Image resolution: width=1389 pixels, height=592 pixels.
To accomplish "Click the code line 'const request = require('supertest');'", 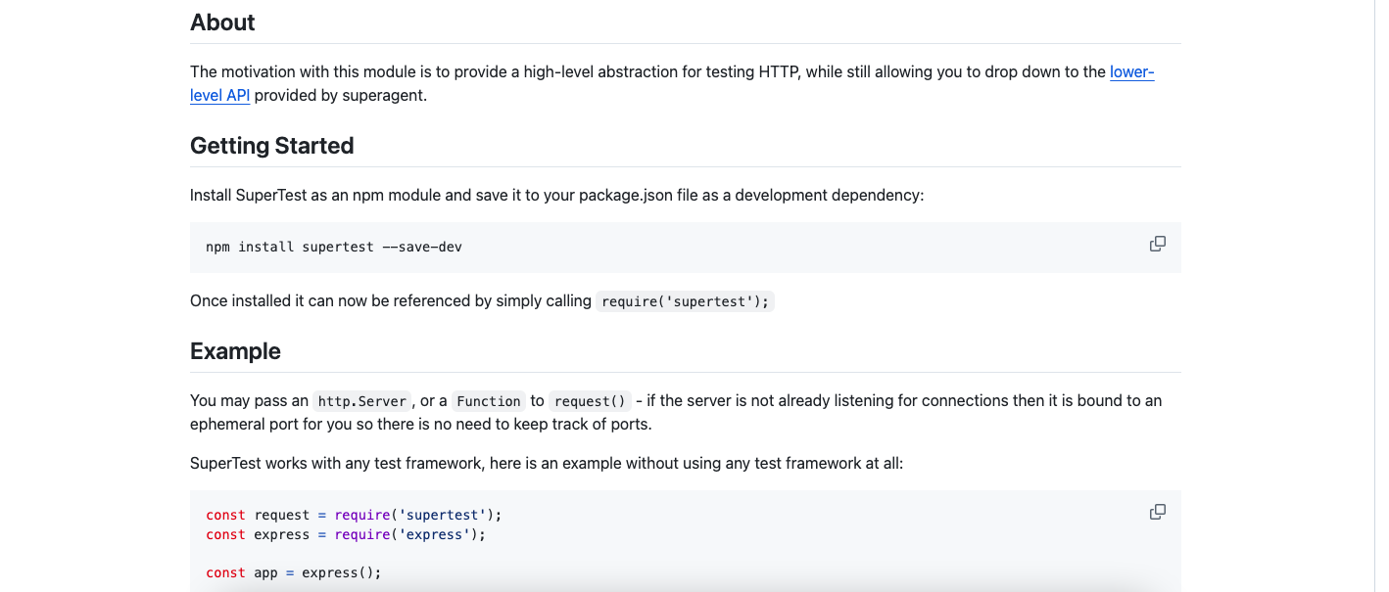I will coord(354,515).
